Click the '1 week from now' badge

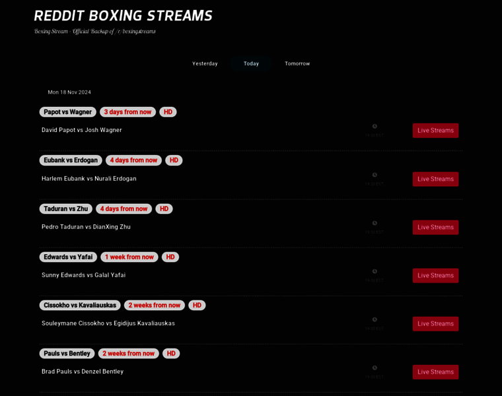point(129,257)
